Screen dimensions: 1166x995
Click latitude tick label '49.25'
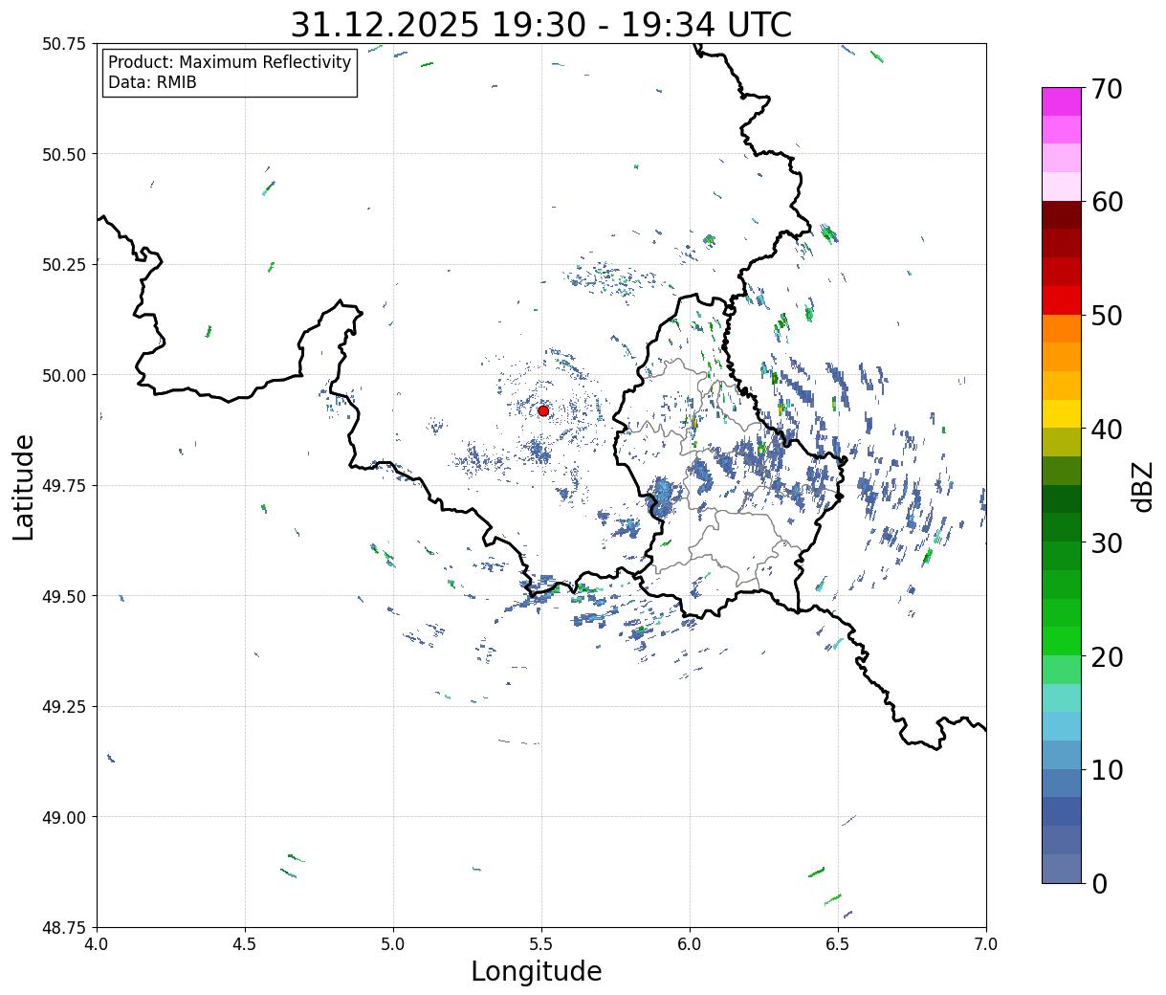coord(64,707)
